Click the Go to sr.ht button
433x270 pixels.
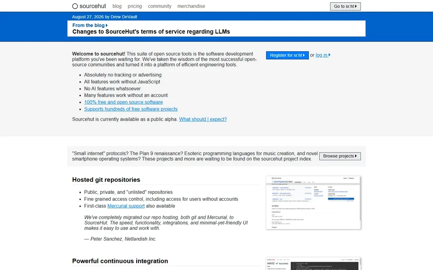pos(345,6)
